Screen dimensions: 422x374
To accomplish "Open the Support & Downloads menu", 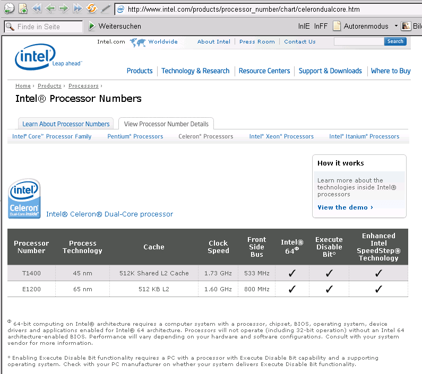I will [x=330, y=71].
